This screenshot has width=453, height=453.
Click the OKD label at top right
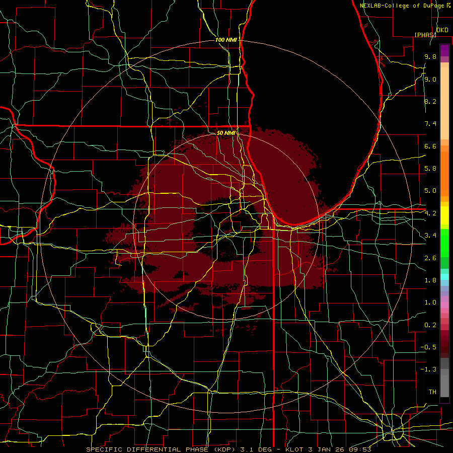tap(442, 30)
